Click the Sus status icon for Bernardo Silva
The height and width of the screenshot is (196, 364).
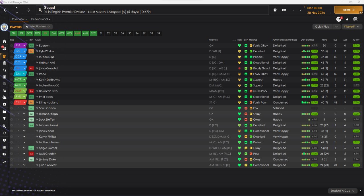pos(31,91)
